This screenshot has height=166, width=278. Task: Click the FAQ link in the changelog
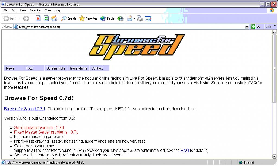pos(185,151)
